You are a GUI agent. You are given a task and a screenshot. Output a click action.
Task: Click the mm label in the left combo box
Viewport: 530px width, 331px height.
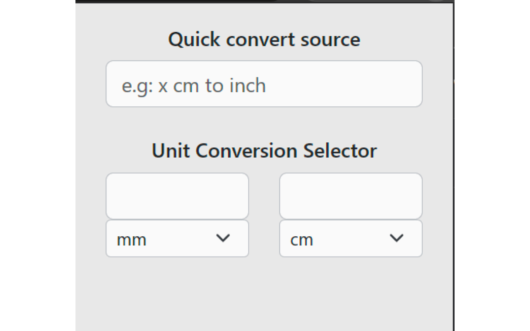[131, 239]
